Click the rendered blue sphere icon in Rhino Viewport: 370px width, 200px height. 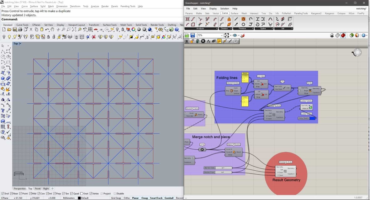(150, 30)
